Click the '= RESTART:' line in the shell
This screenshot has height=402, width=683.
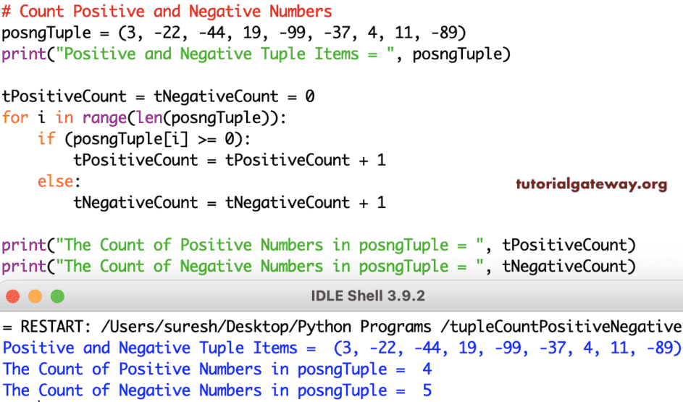pyautogui.click(x=342, y=327)
